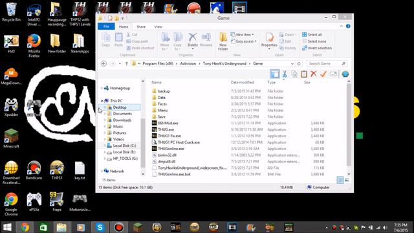Select the backup folder
The width and height of the screenshot is (414, 233).
pos(164,91)
